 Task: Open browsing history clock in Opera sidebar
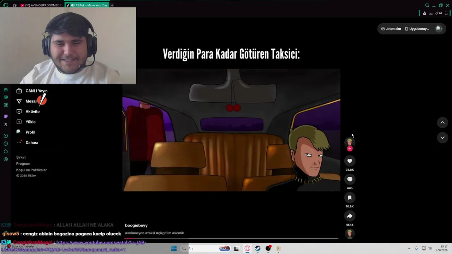(x=6, y=144)
